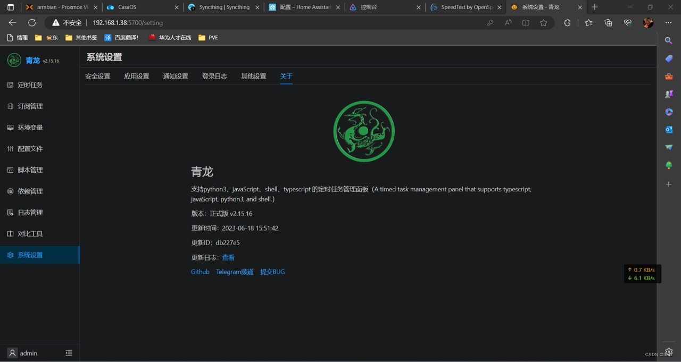681x362 pixels.
Task: Open the 脚本管理 sidebar item
Action: click(39, 170)
